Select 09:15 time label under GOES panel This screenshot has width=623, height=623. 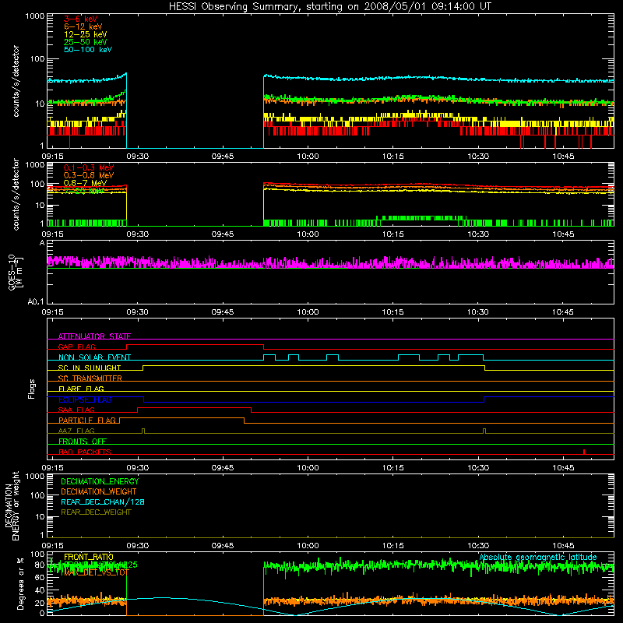coord(52,312)
